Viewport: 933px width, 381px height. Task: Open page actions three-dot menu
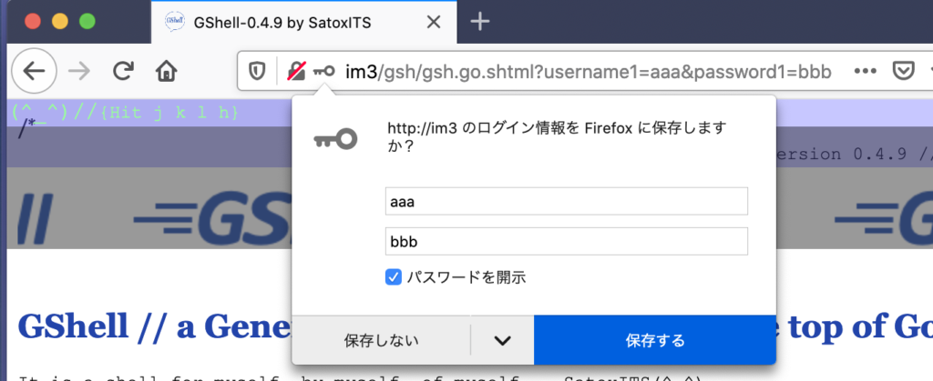[865, 72]
